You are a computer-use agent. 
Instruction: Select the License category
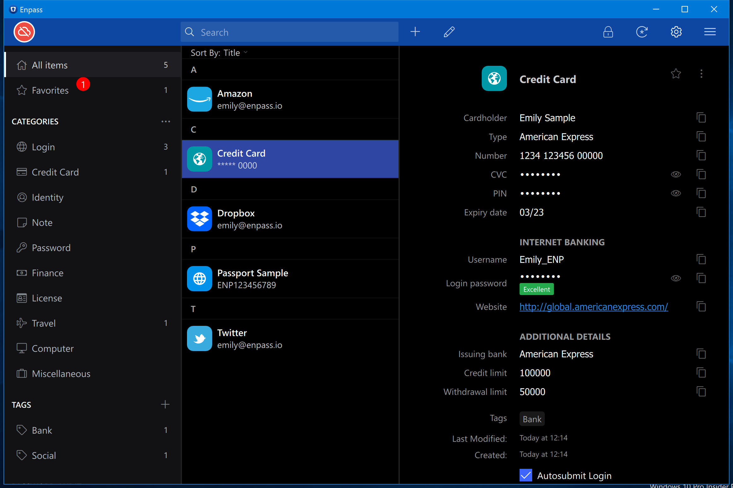pyautogui.click(x=93, y=298)
